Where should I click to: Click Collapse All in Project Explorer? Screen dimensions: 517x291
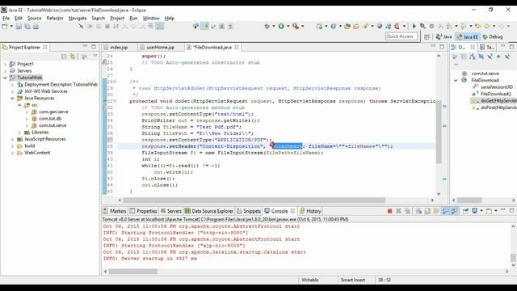point(64,57)
